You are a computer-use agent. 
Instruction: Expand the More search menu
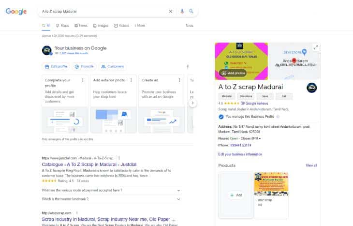point(140,26)
